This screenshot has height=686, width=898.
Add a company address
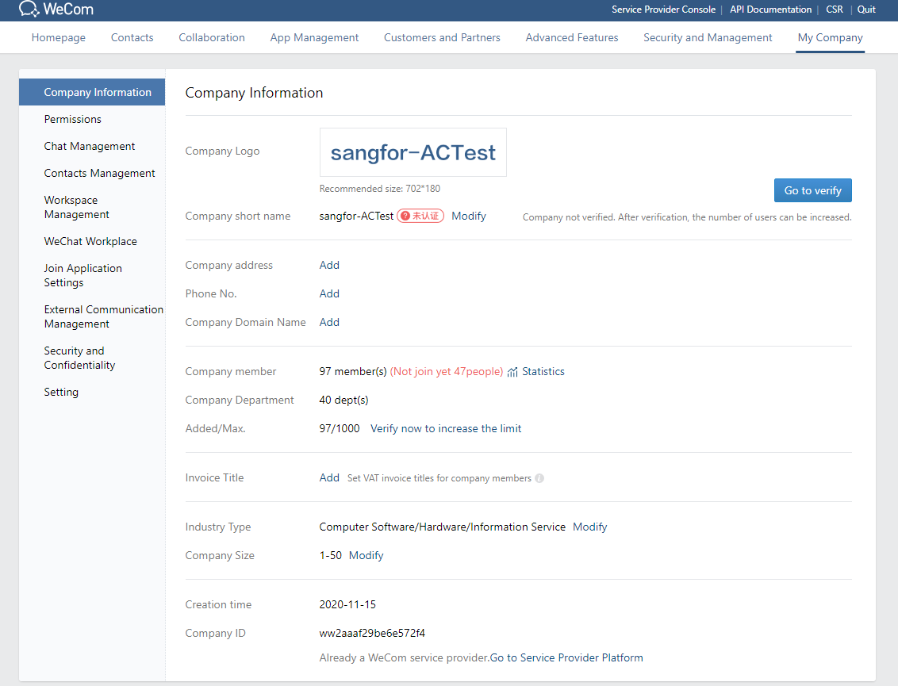tap(329, 265)
